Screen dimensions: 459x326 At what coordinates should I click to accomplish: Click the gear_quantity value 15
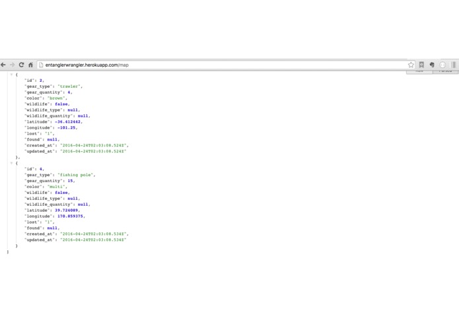(x=70, y=181)
